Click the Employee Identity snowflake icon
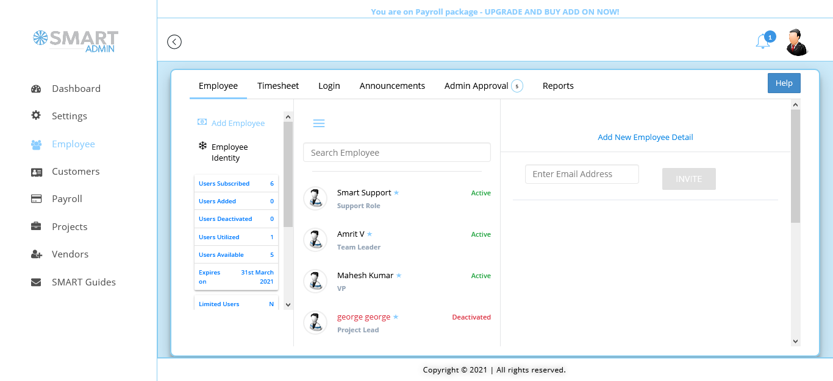833x381 pixels. [x=202, y=146]
